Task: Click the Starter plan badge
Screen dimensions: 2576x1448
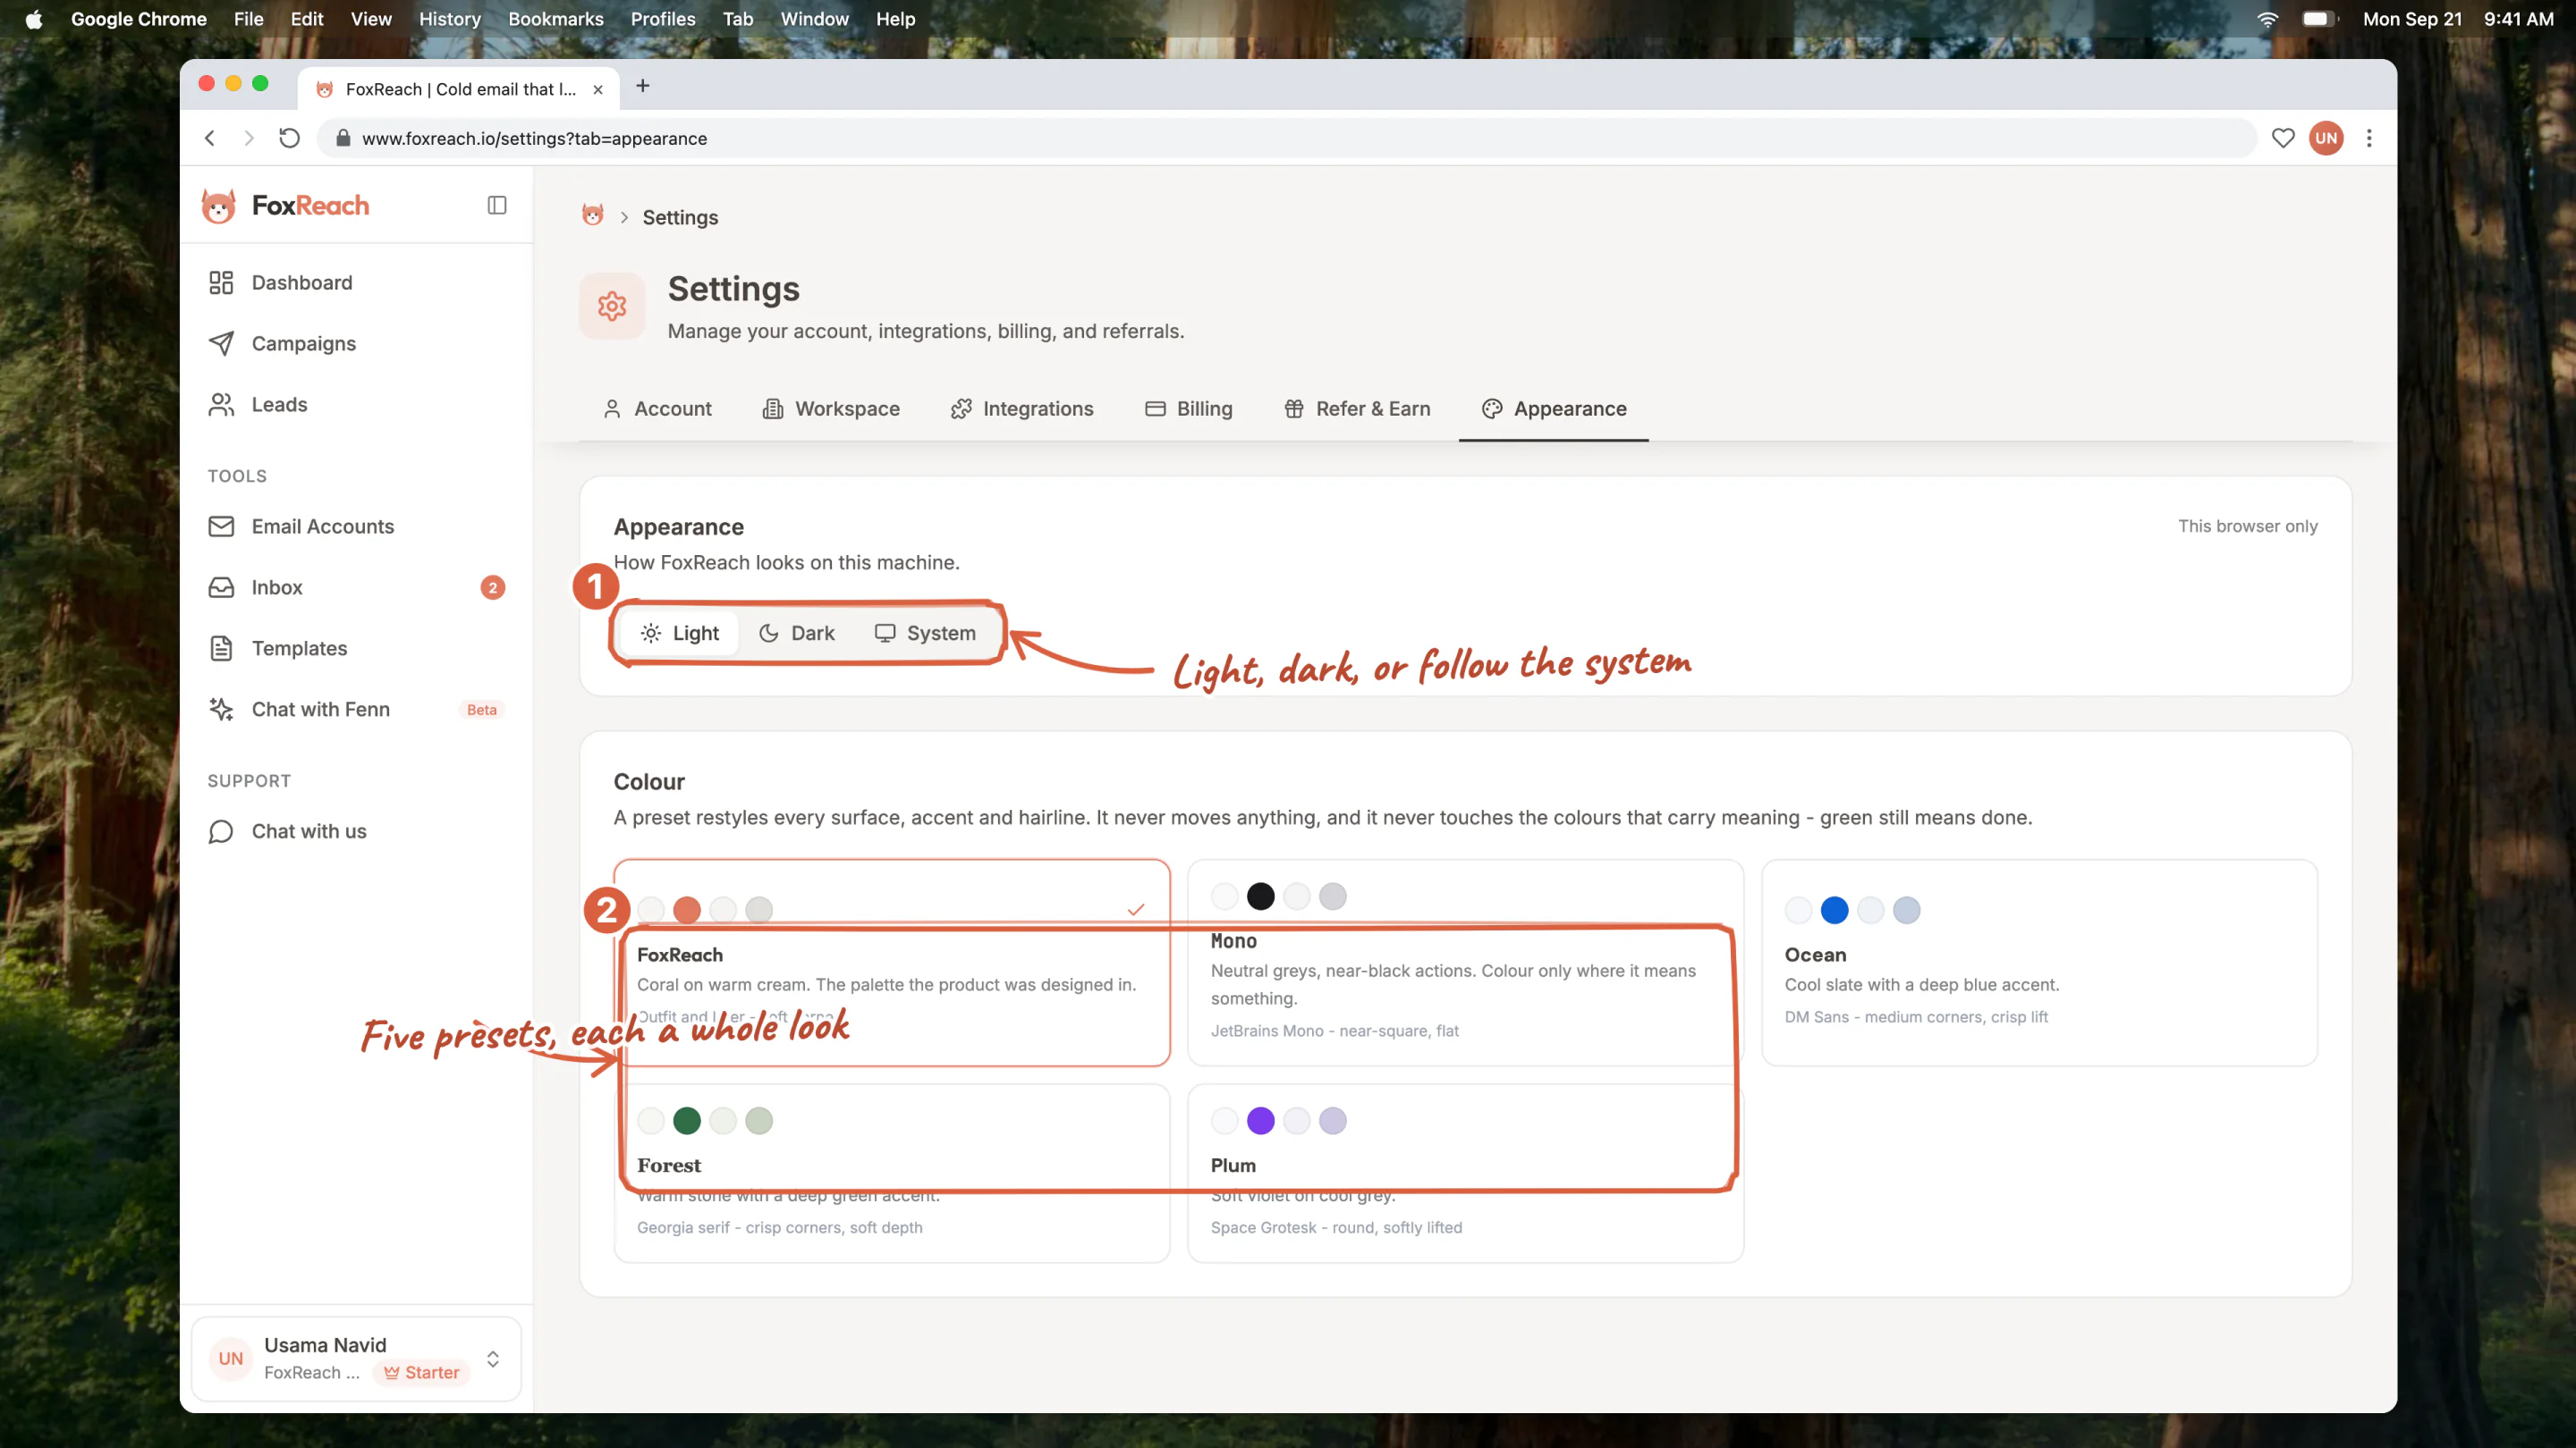Action: click(422, 1373)
